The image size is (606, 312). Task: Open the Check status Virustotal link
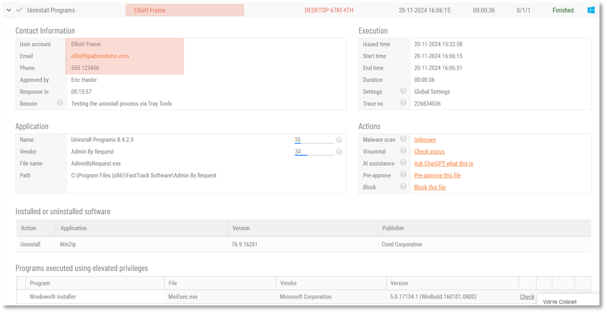(x=429, y=152)
